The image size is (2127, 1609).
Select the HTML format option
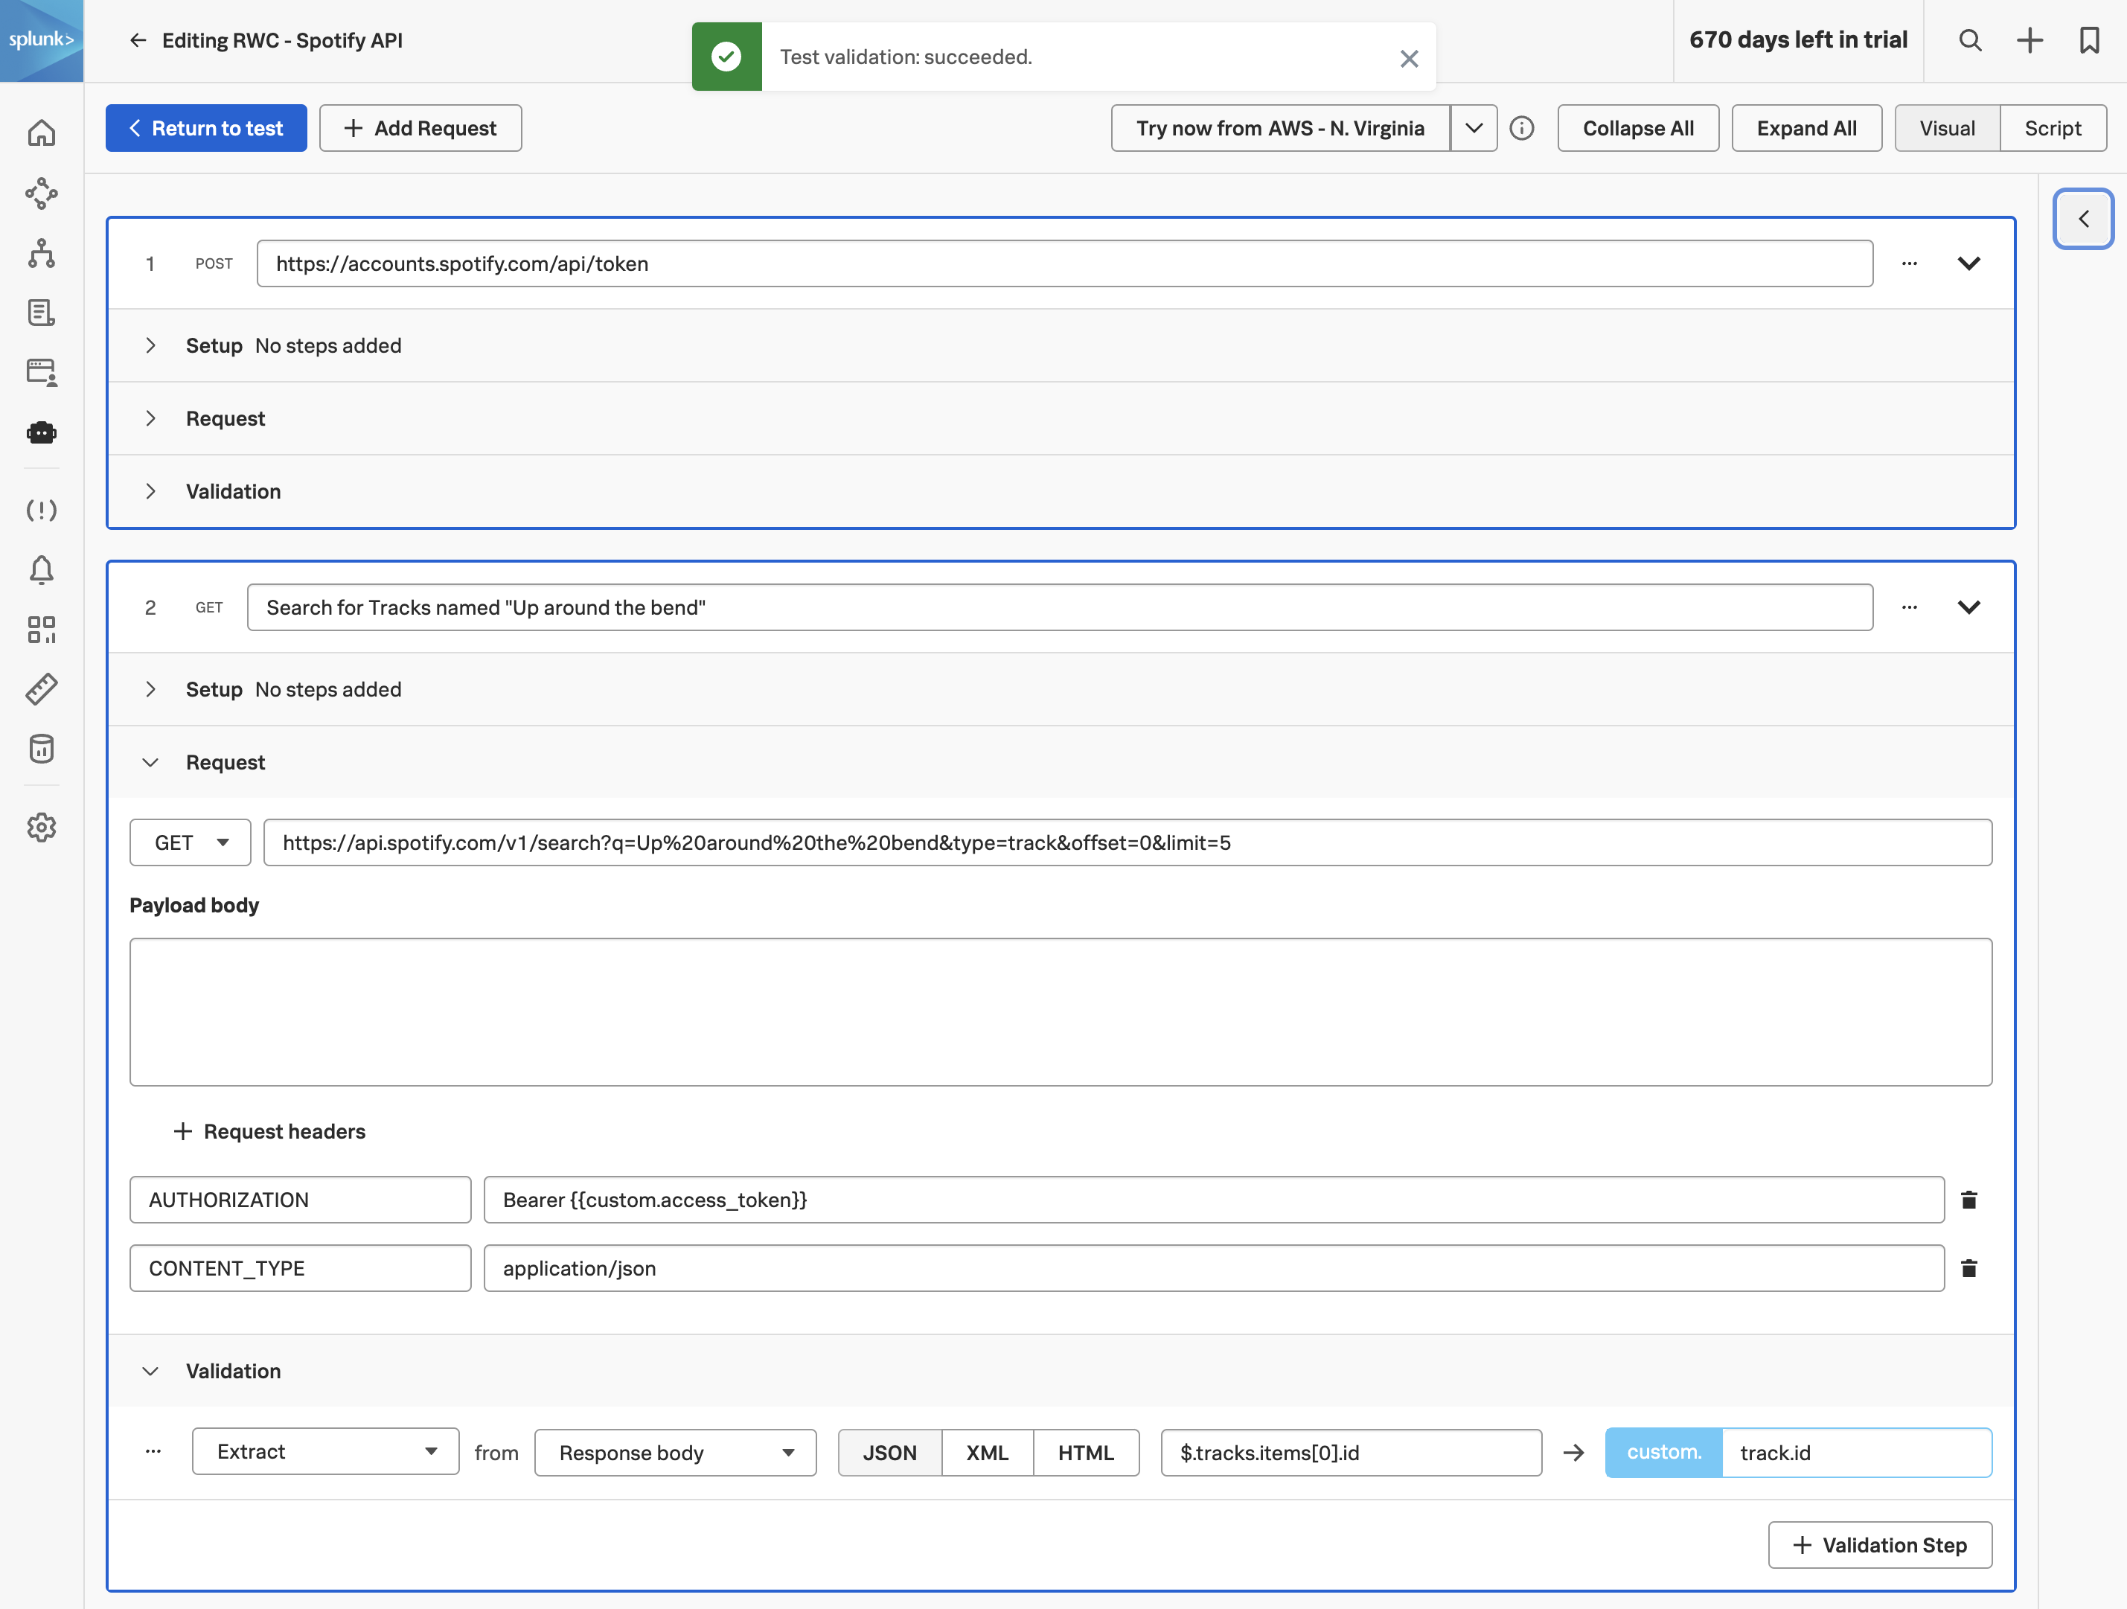[x=1086, y=1452]
